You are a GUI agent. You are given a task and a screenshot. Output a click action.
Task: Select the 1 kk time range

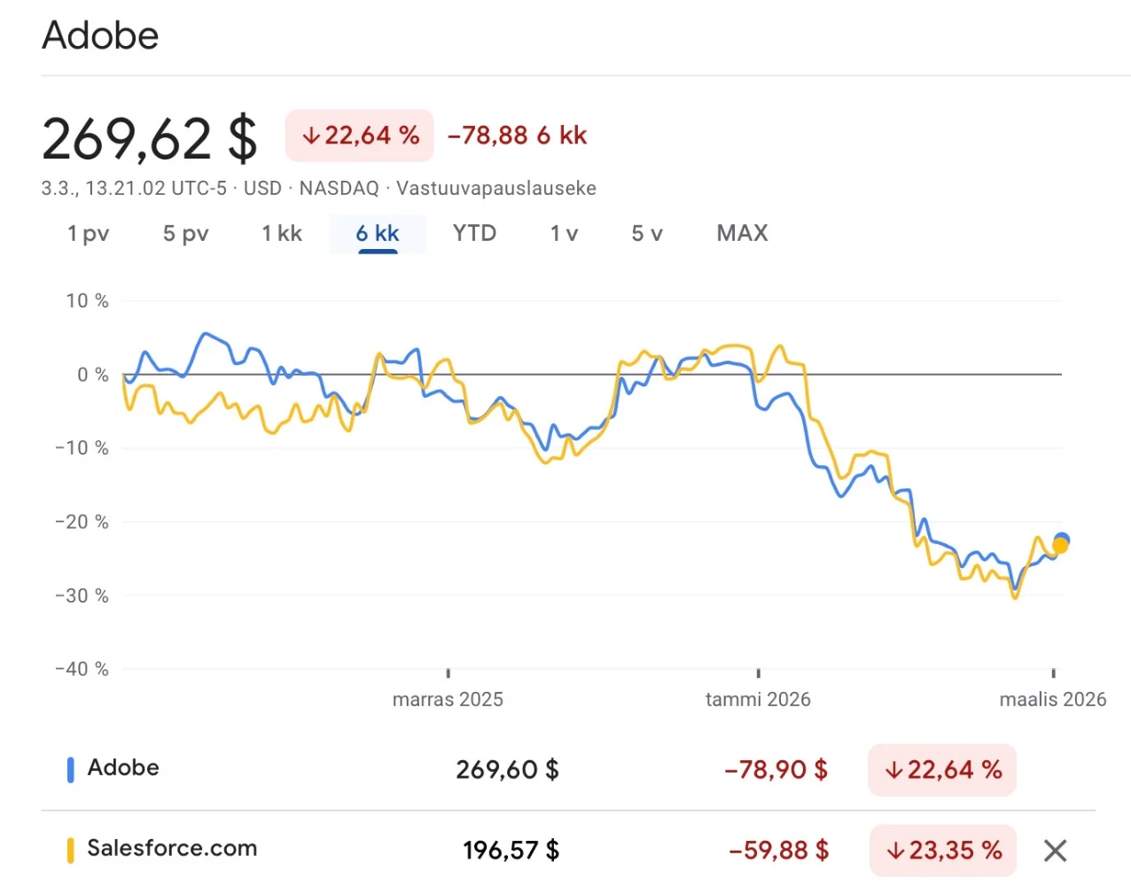282,234
